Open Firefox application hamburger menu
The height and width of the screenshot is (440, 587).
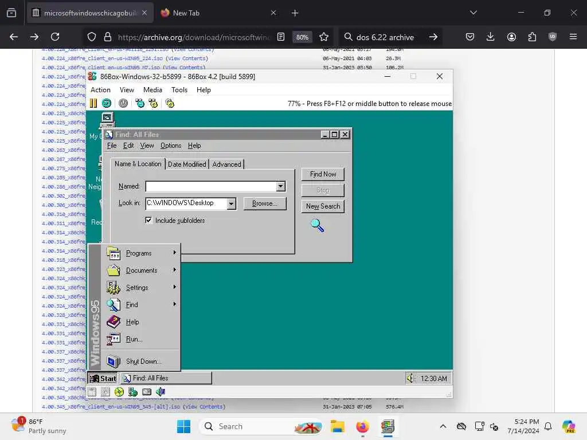(x=573, y=37)
